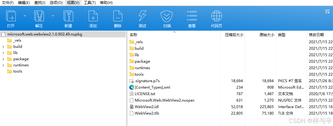Select the _rels folder in file list

click(x=139, y=42)
